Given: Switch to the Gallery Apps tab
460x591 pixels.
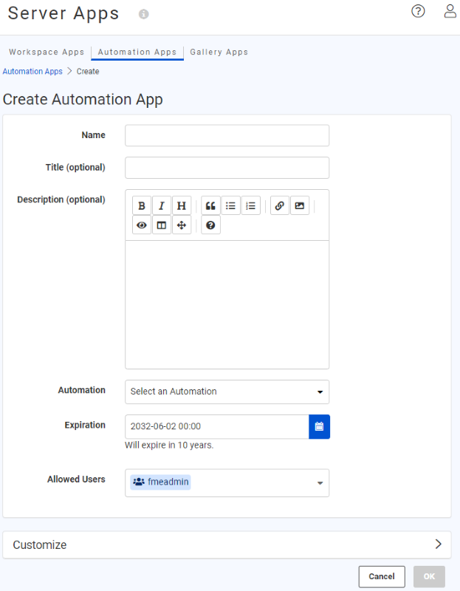Looking at the screenshot, I should pyautogui.click(x=219, y=52).
